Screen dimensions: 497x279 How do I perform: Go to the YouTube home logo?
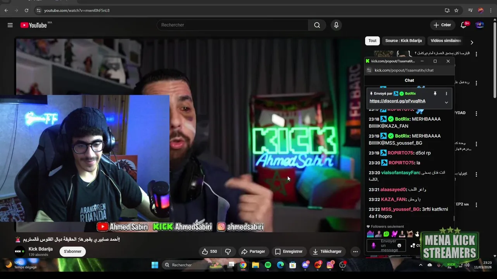tap(33, 25)
